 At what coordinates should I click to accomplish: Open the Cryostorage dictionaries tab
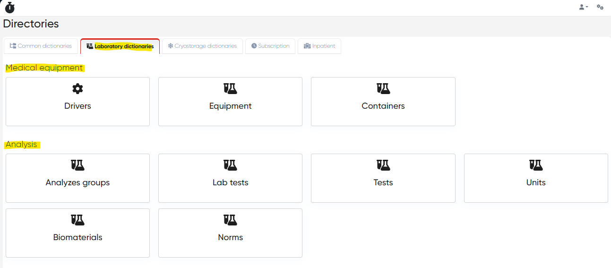[202, 46]
